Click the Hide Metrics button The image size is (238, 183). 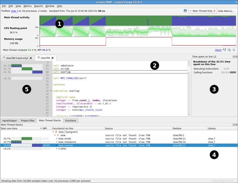click(x=226, y=11)
